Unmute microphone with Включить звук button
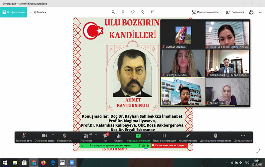Screen dimensions: 265x167 tap(23, 137)
